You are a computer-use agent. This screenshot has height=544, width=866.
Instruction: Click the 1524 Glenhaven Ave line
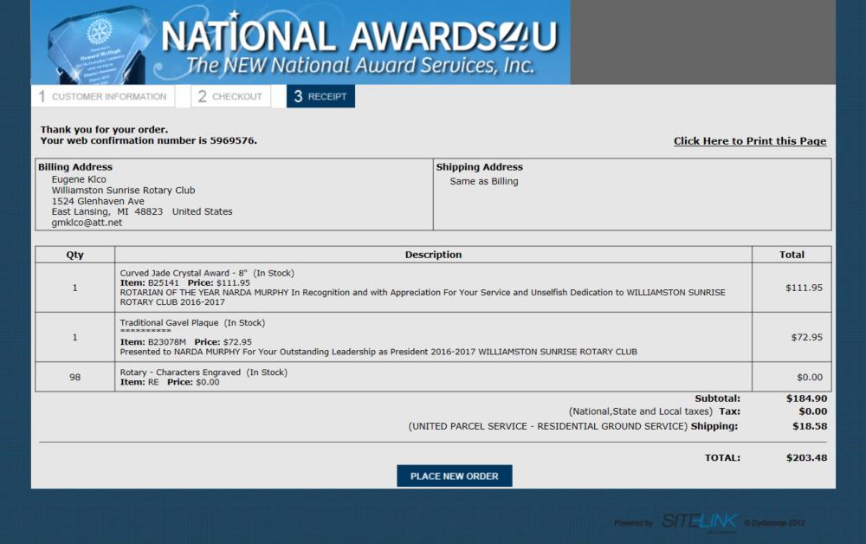click(x=98, y=201)
